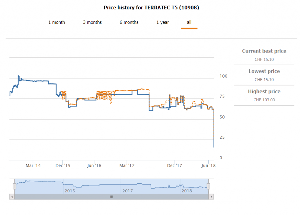Click the scrollbar left arrow button

(x=12, y=197)
